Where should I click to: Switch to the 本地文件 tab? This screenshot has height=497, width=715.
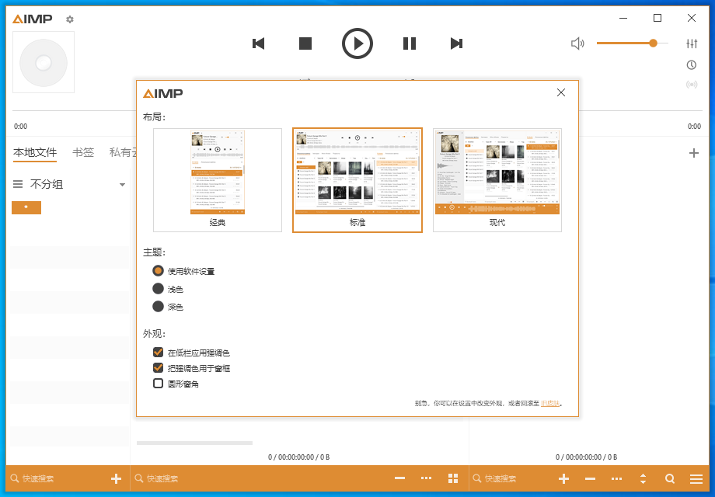coord(35,153)
